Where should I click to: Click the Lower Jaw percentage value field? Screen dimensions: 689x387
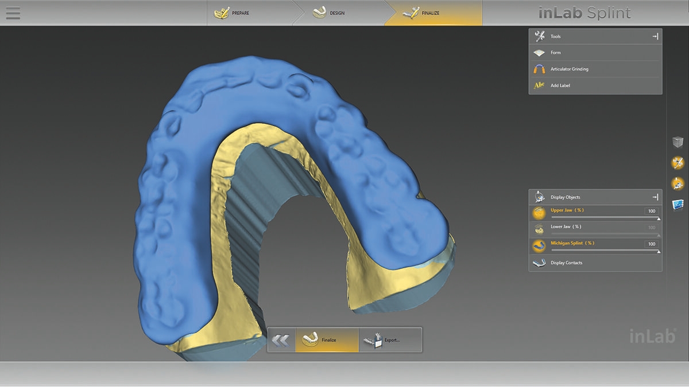651,228
